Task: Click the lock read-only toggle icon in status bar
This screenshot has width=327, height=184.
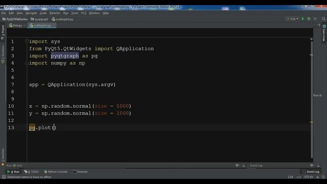Action: pyautogui.click(x=318, y=177)
